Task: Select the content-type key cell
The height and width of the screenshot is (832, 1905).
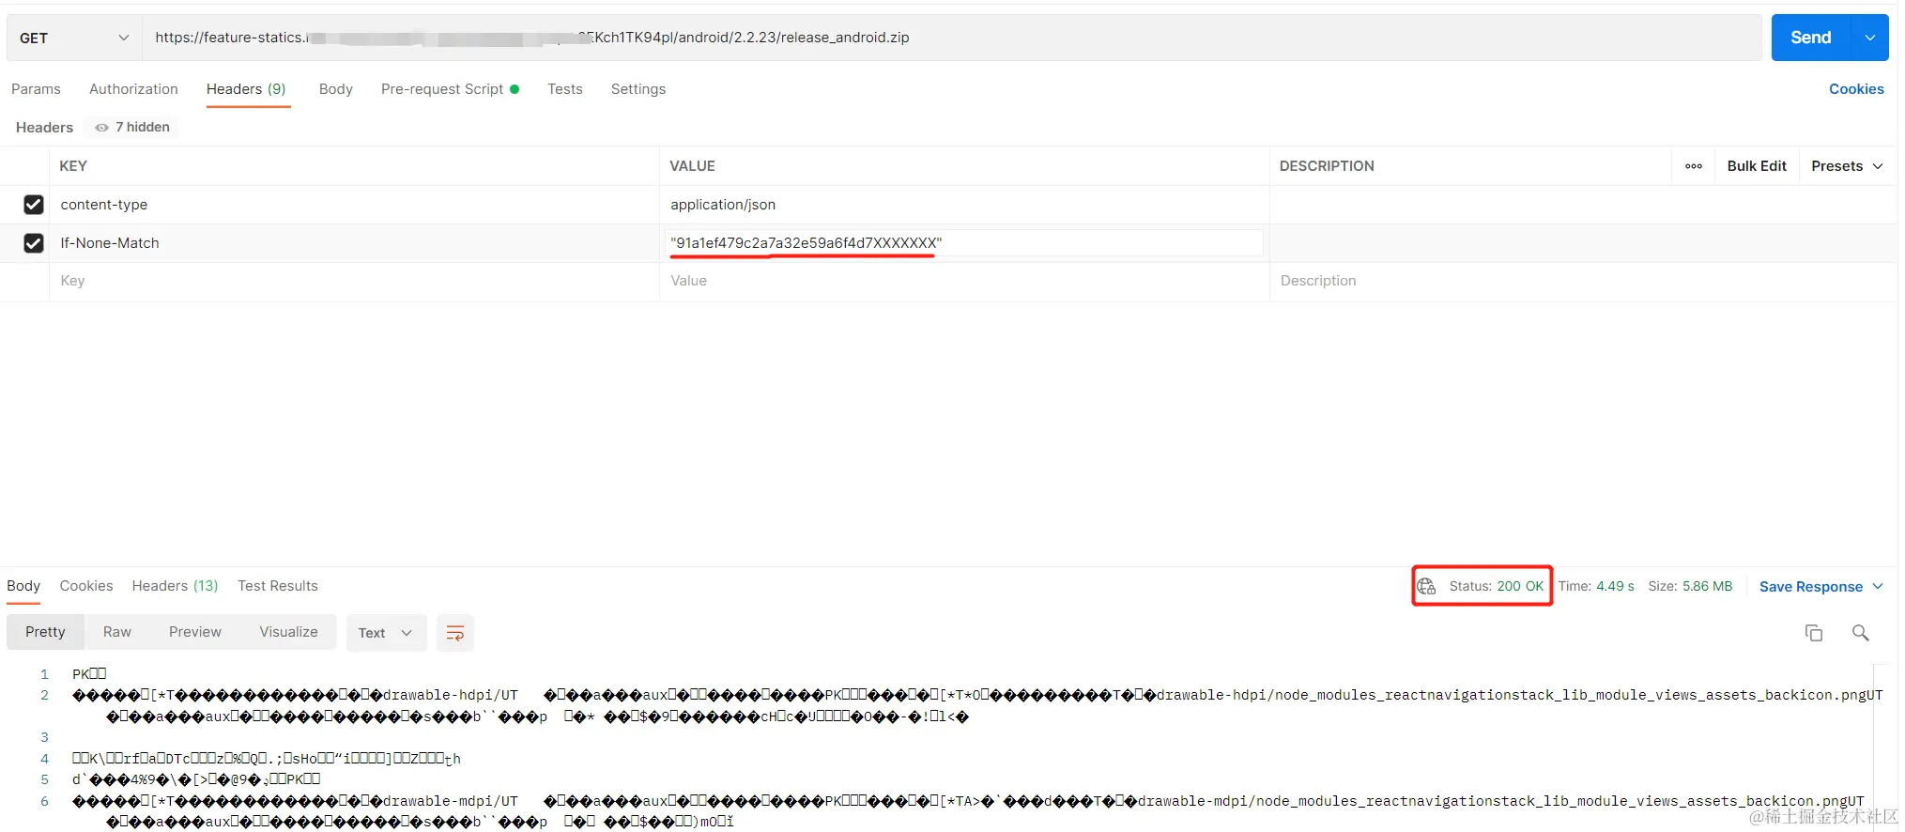Action: [x=354, y=205]
